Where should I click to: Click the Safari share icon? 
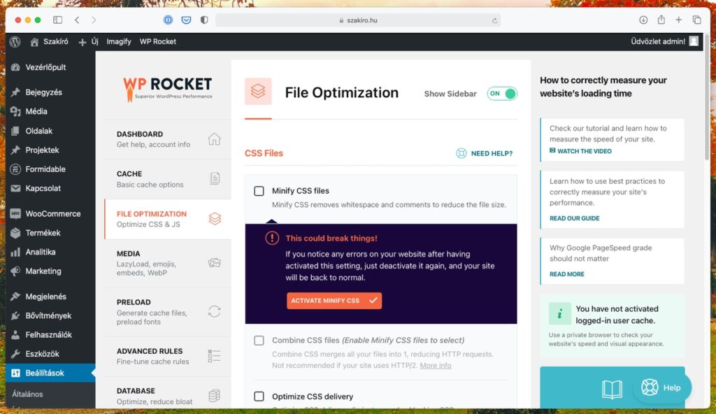click(x=661, y=20)
